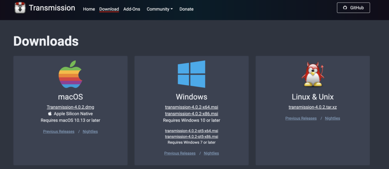Click the Windows card title
The image size is (389, 169).
pos(191,96)
